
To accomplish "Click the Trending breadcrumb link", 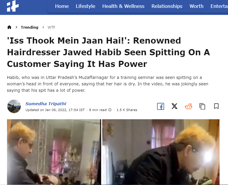I will click(x=29, y=27).
